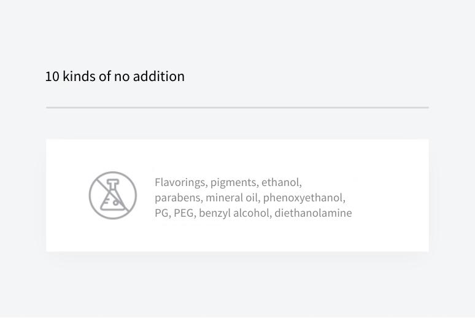Click the word 'addition' in the heading
The height and width of the screenshot is (318, 475).
tap(159, 76)
